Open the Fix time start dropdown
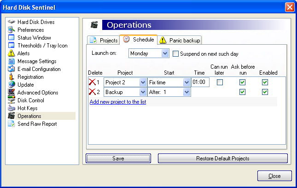297x188 pixels. coord(186,82)
